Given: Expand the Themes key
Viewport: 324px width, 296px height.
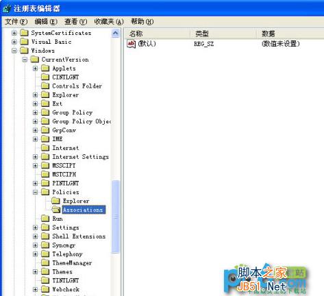Looking at the screenshot, I should pos(35,272).
